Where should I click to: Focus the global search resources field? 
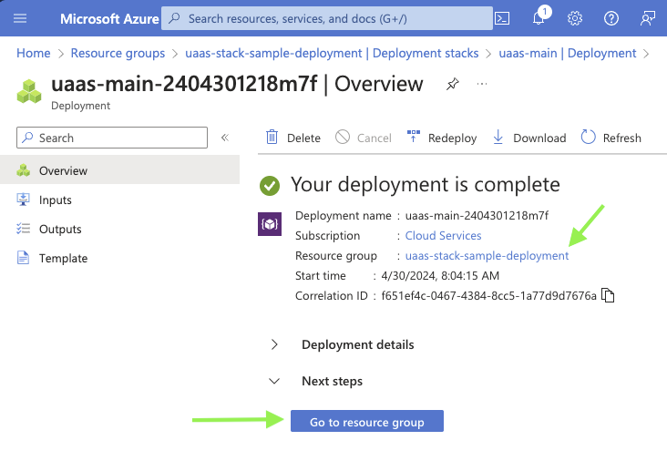tap(327, 18)
